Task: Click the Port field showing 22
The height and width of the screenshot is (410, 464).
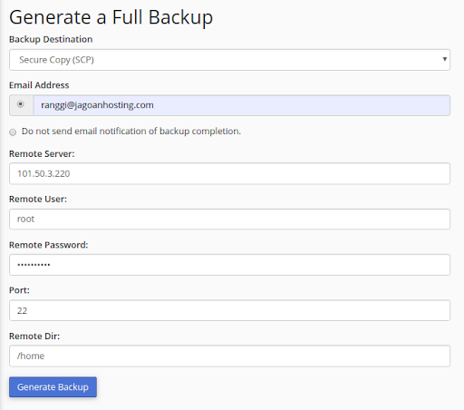Action: point(229,310)
